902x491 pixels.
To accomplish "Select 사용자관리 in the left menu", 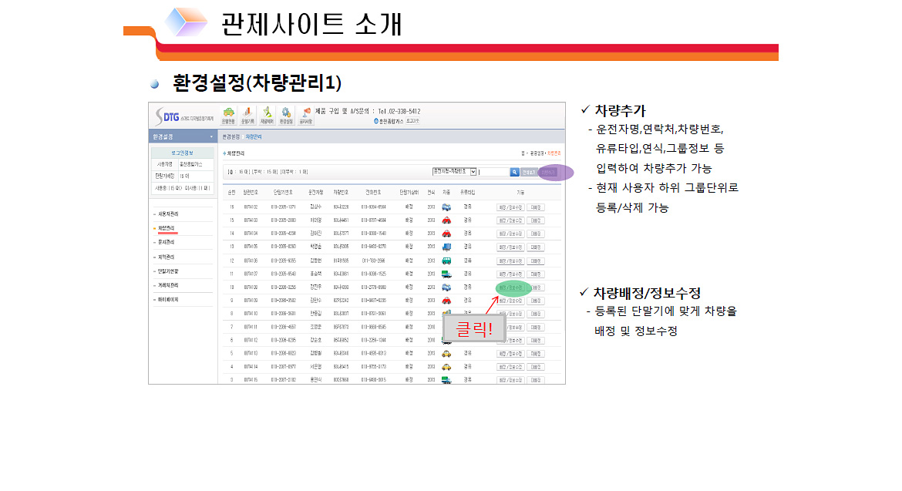I will tap(168, 213).
